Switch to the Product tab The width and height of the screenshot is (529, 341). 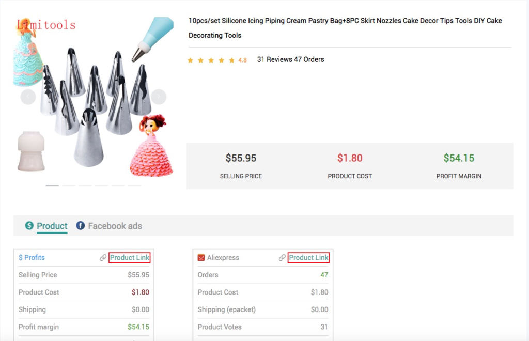[52, 226]
